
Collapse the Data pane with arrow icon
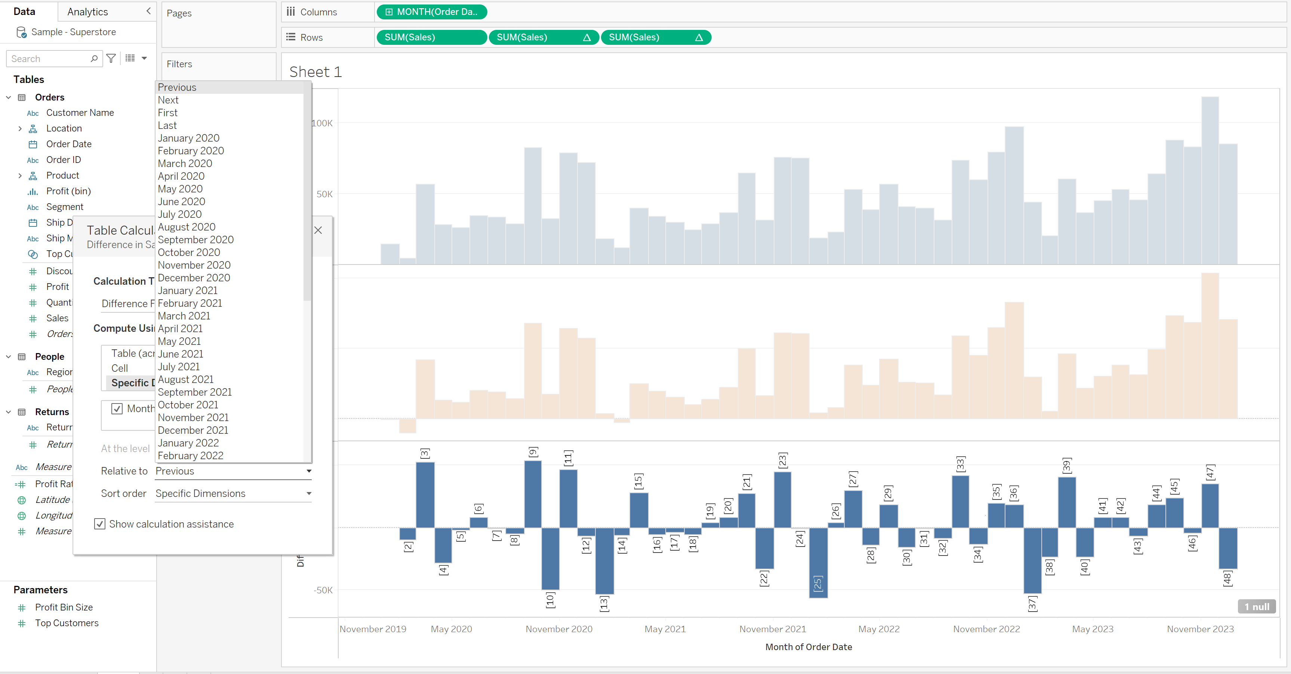(148, 11)
